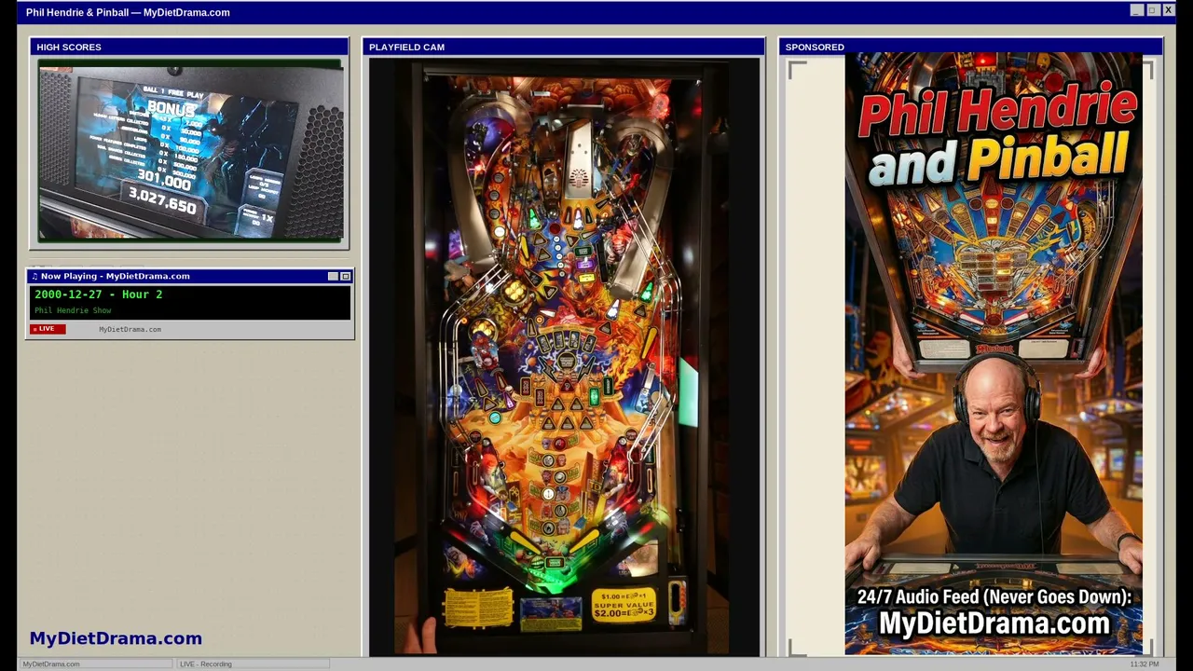This screenshot has width=1193, height=671.
Task: Open the sponsored Phil Hendrie ad image
Action: coord(994,354)
